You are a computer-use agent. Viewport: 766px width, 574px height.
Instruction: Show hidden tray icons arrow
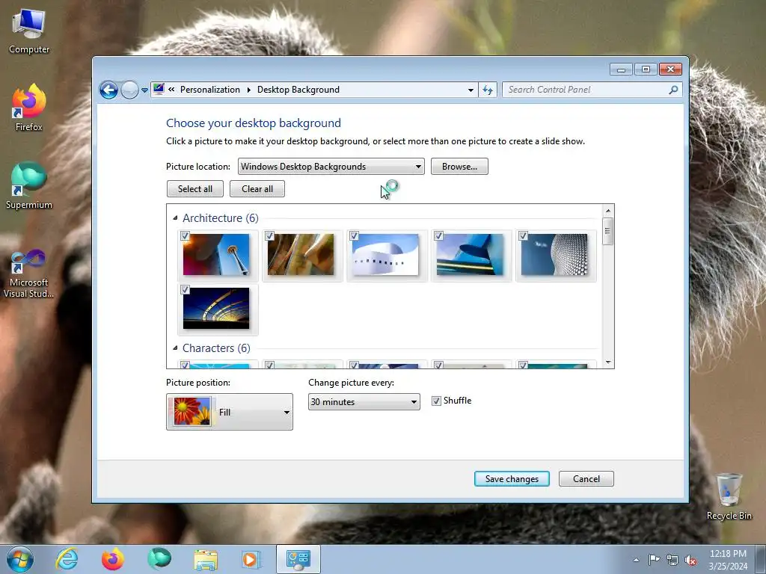click(636, 560)
